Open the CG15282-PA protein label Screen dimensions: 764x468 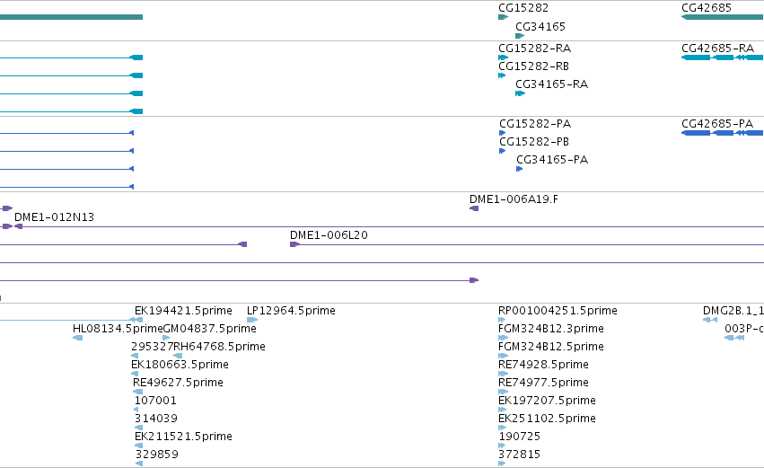tap(535, 124)
